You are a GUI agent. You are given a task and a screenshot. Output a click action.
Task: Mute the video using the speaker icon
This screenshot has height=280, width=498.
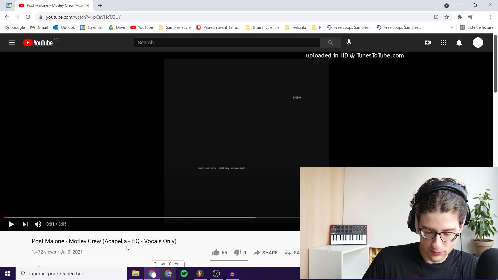click(38, 224)
